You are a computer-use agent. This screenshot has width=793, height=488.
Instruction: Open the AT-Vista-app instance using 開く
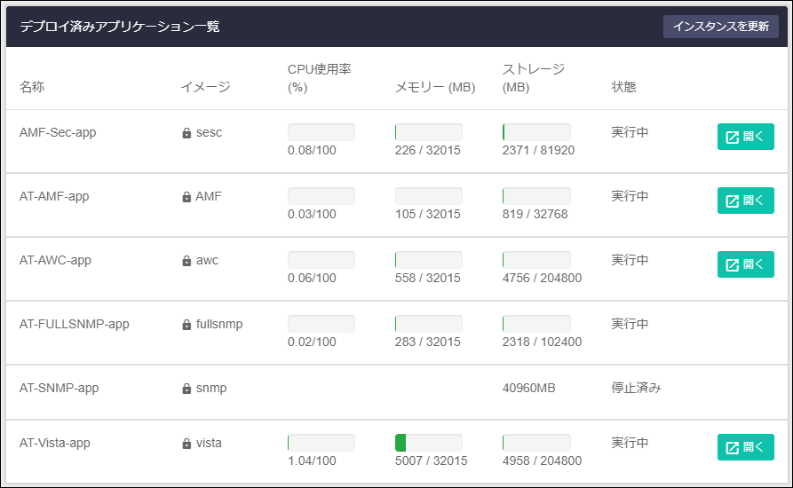click(745, 447)
